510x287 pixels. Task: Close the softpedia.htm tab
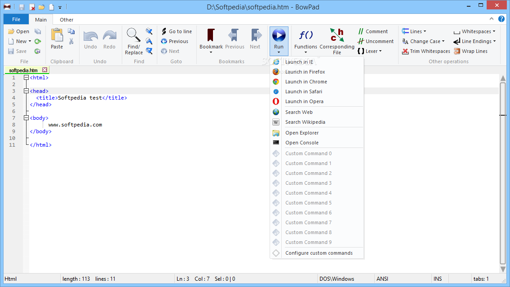(x=45, y=70)
